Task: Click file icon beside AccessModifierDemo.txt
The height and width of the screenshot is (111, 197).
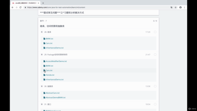Action: coord(44,61)
